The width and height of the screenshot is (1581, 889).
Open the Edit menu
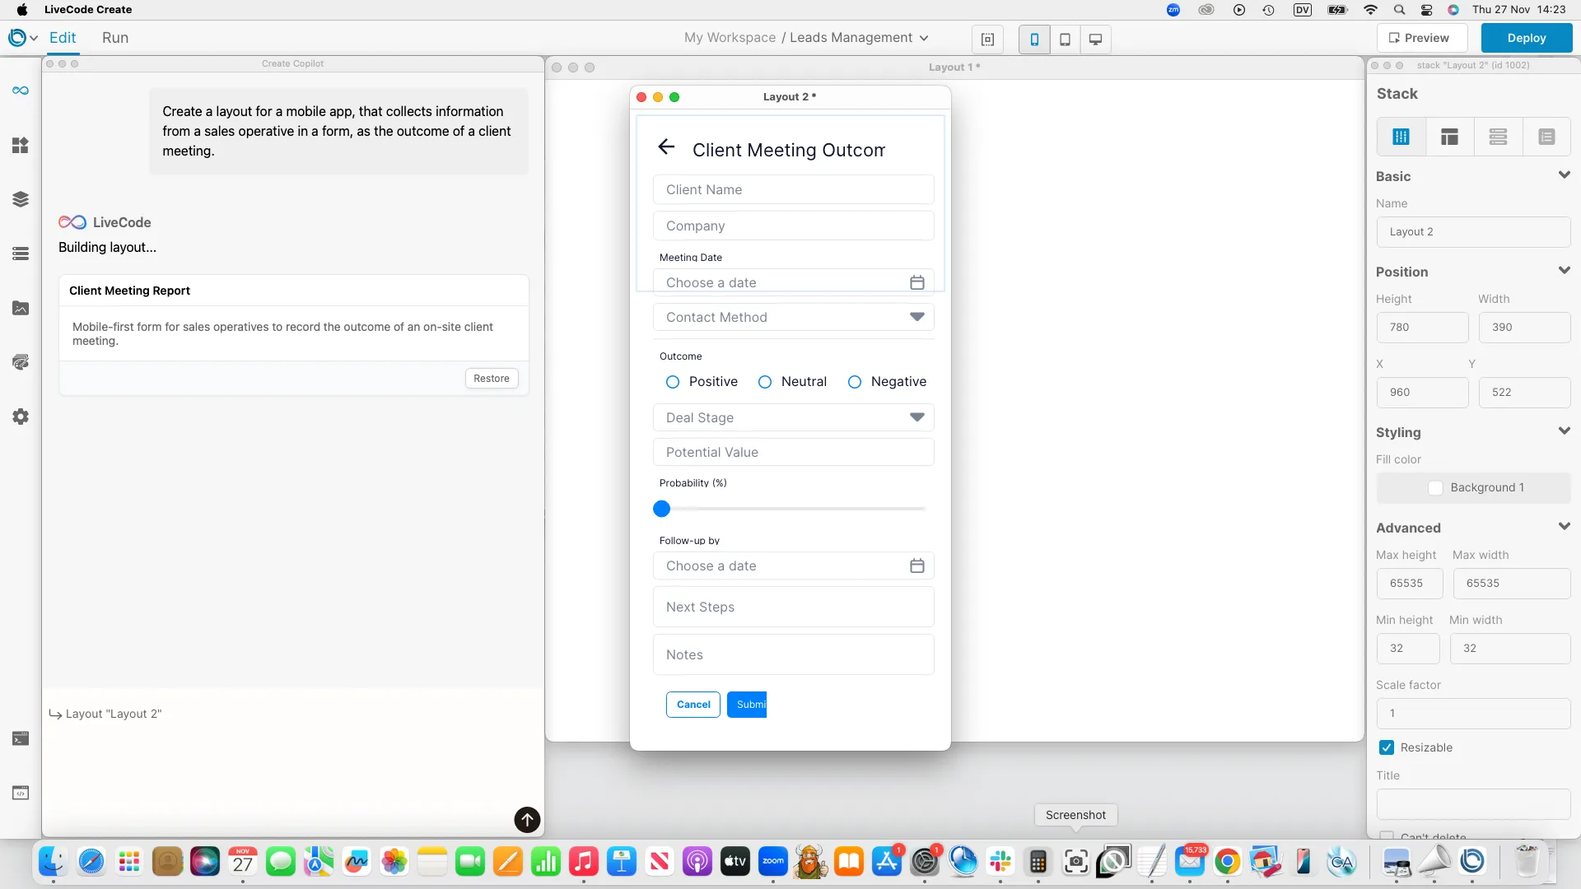click(63, 37)
